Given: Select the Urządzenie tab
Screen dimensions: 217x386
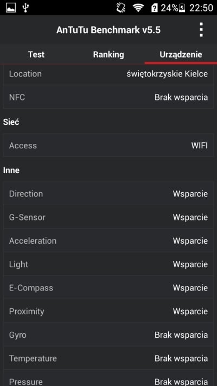Looking at the screenshot, I should [181, 54].
